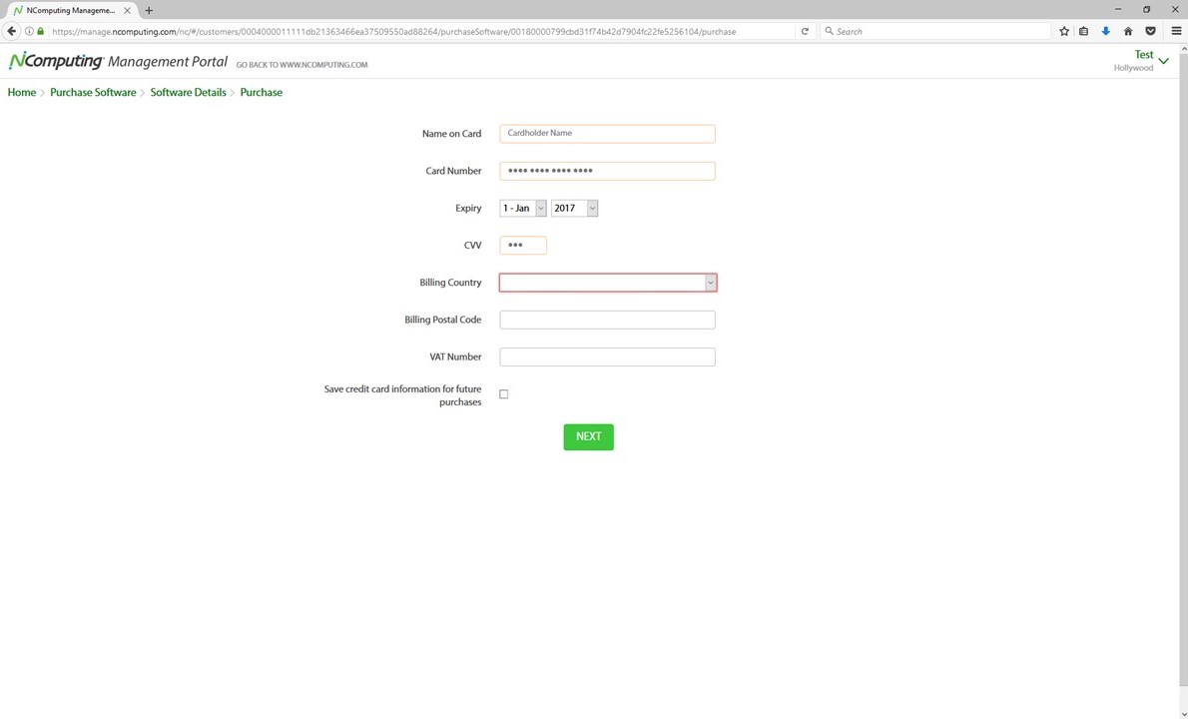Open Software Details breadcrumb link
Screen dimensions: 1188x719
(188, 93)
